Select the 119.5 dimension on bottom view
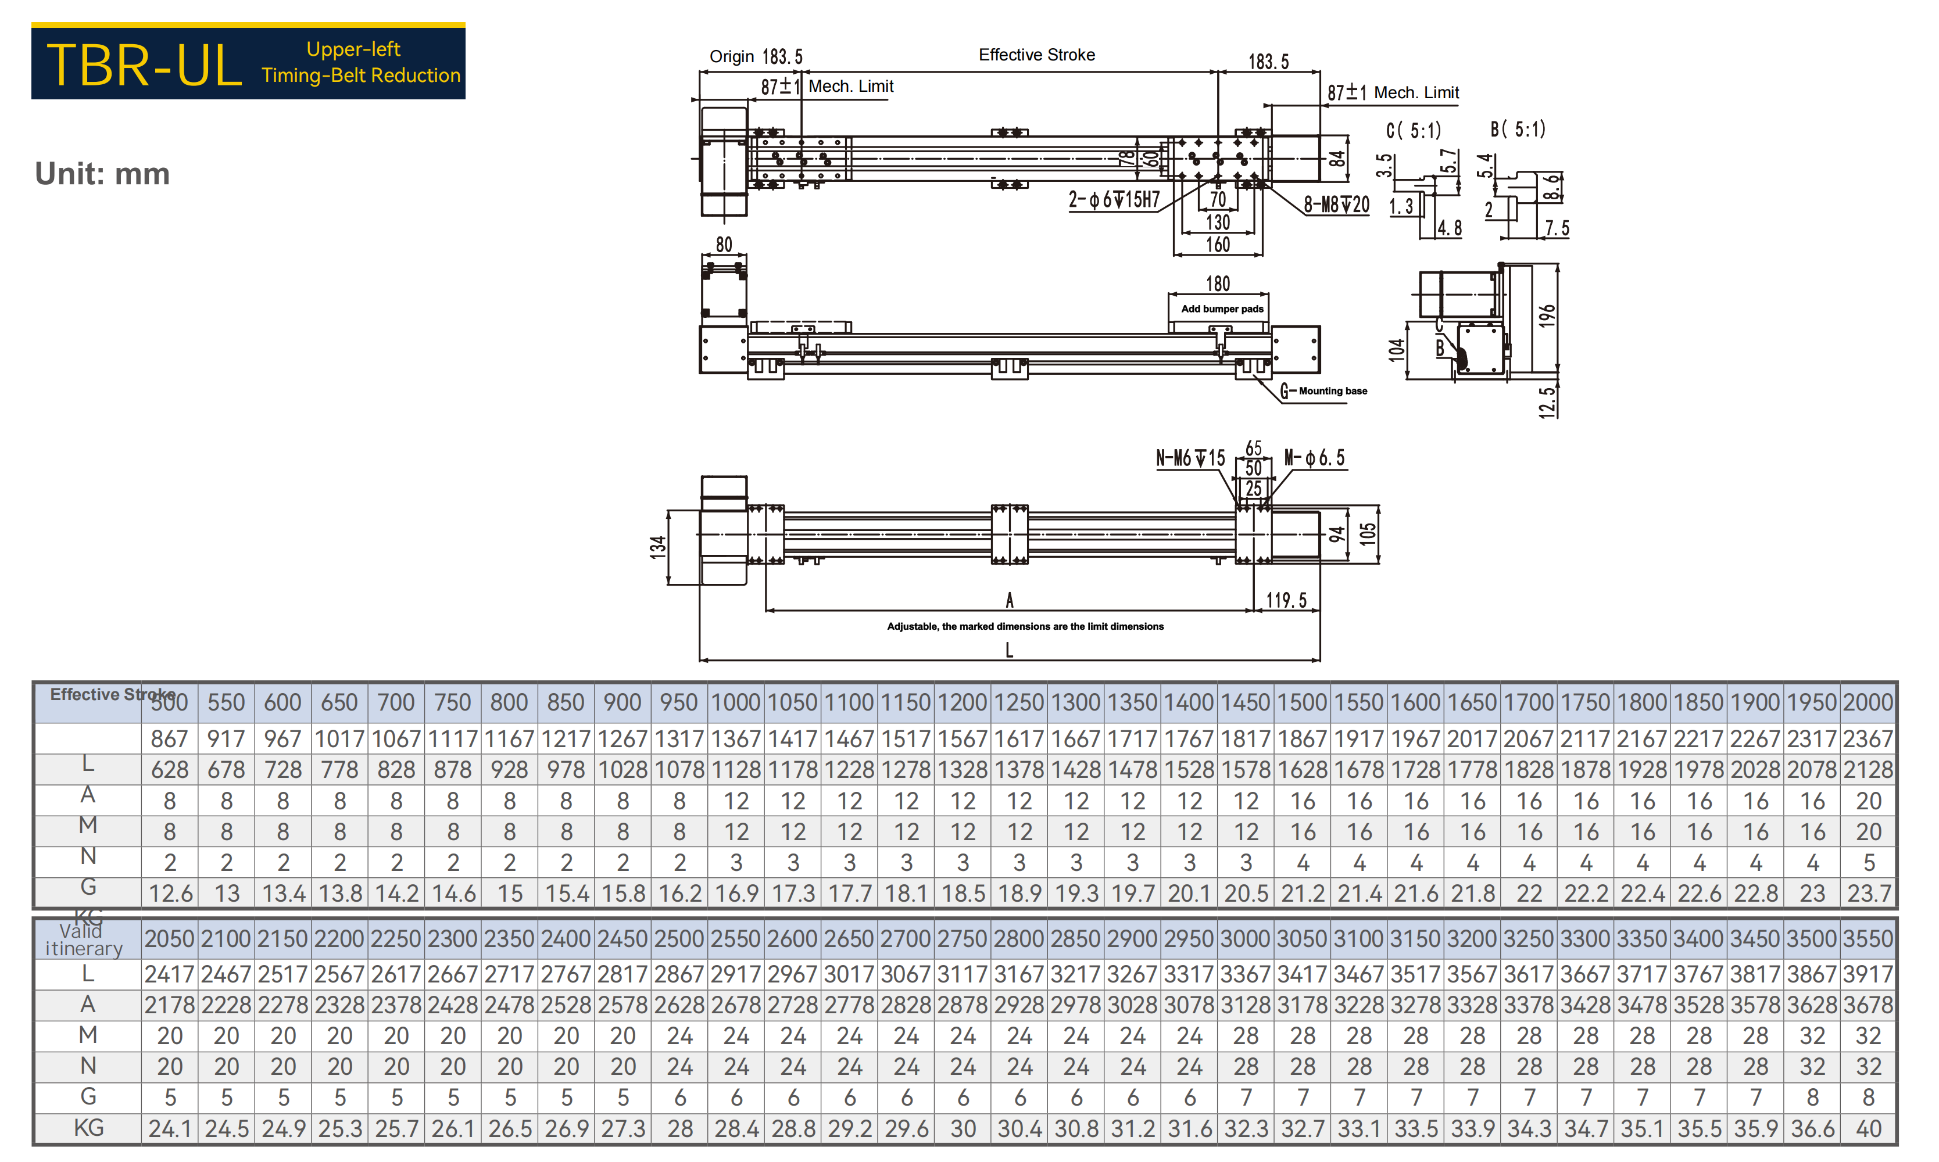 tap(1287, 600)
